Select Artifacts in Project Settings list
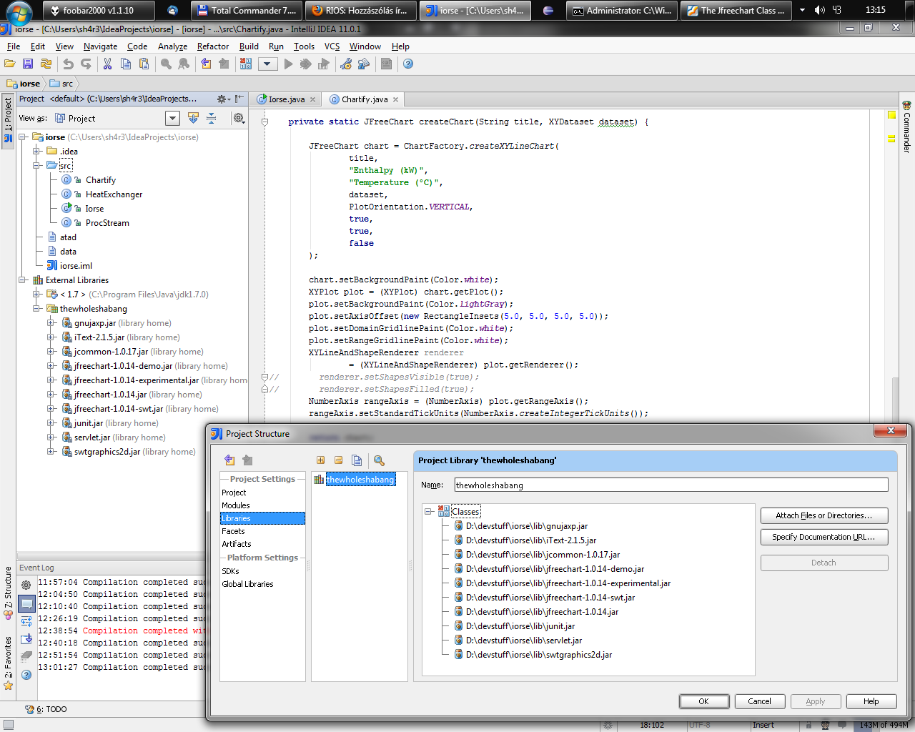This screenshot has width=915, height=732. (237, 544)
